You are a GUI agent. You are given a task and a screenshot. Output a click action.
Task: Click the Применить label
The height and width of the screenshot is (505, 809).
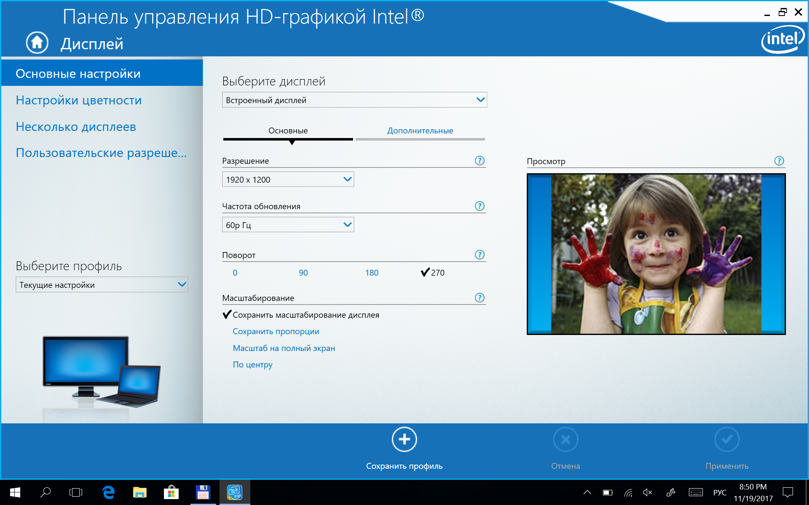[727, 466]
